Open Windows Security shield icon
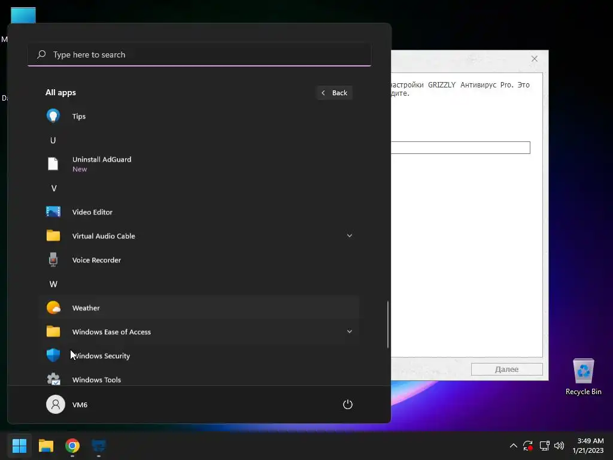 (53, 355)
